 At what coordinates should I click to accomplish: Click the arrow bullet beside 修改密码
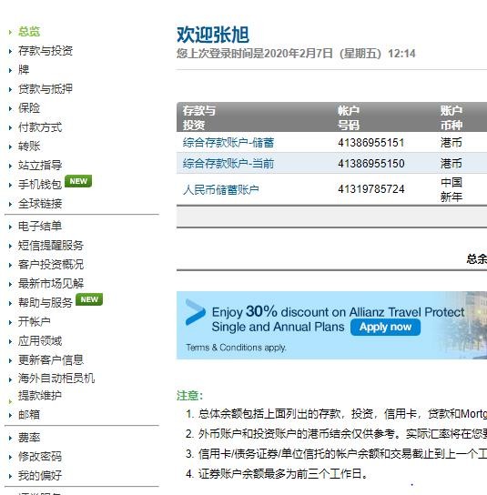pos(10,457)
